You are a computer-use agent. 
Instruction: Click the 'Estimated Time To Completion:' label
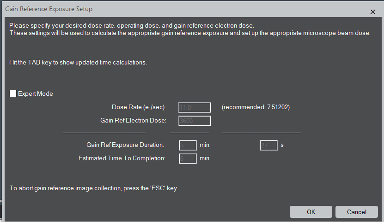pos(122,158)
